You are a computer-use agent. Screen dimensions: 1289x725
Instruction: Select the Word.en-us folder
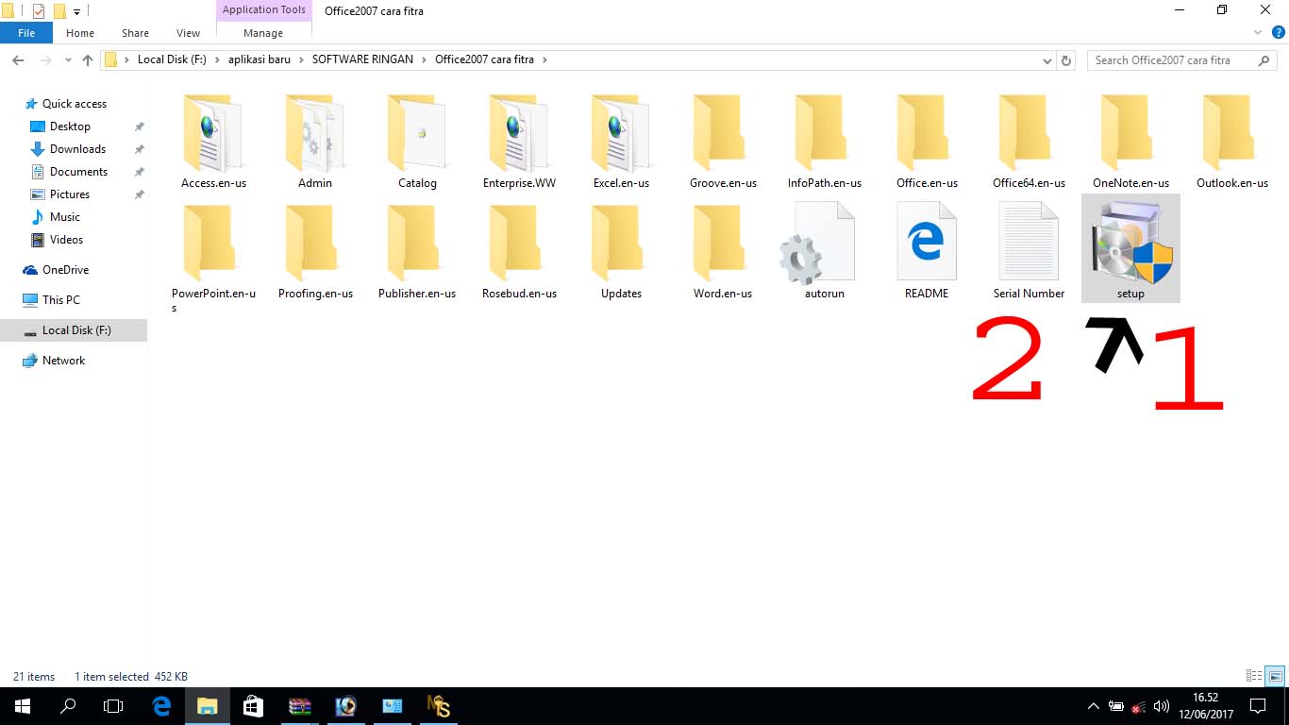[723, 252]
